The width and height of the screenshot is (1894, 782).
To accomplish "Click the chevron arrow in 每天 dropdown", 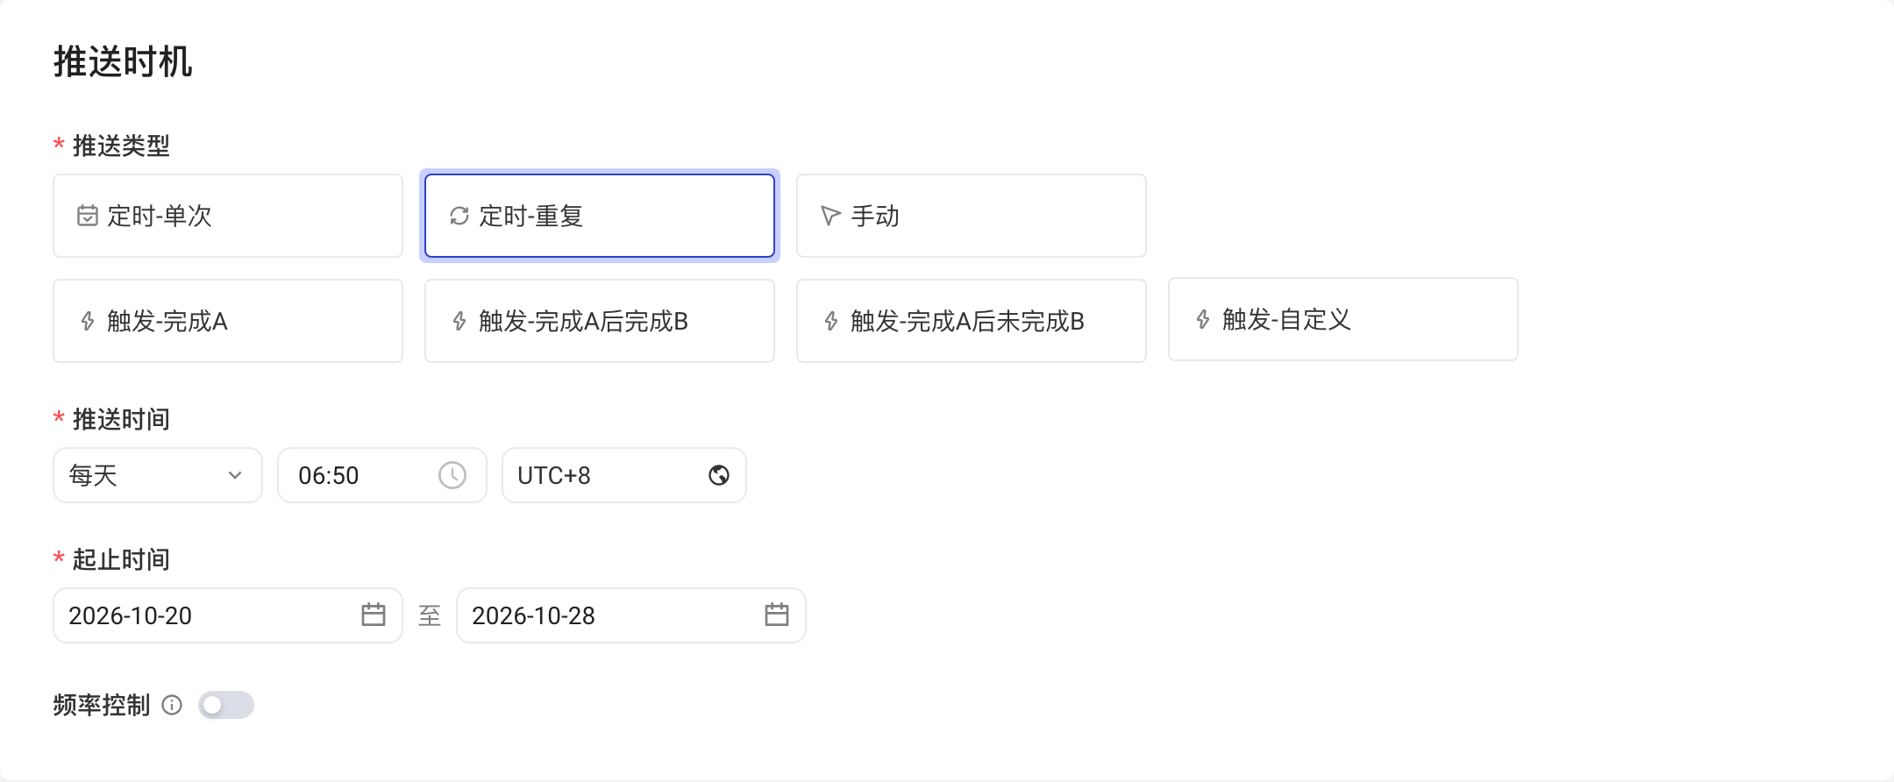I will tap(235, 475).
